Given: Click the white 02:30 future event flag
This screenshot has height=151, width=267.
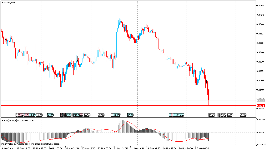Looking at the screenshot, I should (243, 115).
